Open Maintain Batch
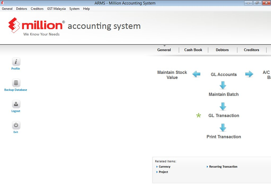This screenshot has height=192, width=271. tap(224, 94)
